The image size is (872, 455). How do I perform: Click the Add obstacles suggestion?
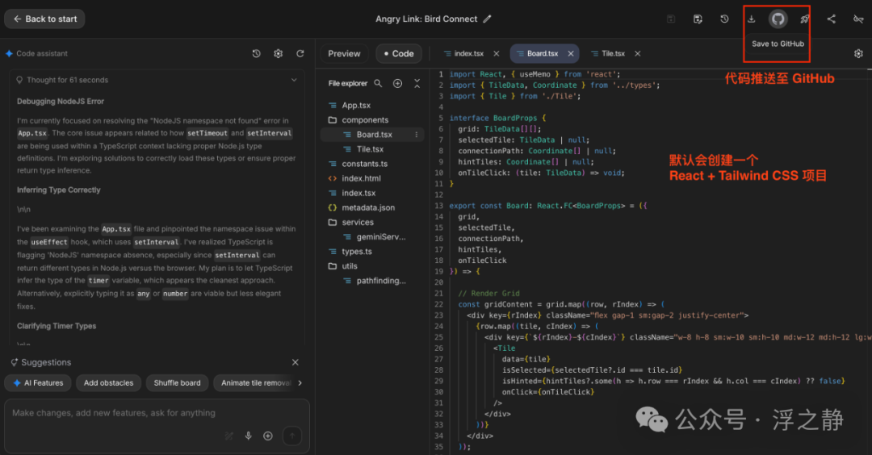coord(108,382)
